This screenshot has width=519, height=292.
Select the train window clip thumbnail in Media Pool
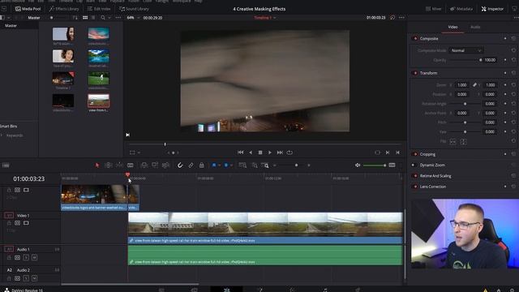(x=98, y=101)
